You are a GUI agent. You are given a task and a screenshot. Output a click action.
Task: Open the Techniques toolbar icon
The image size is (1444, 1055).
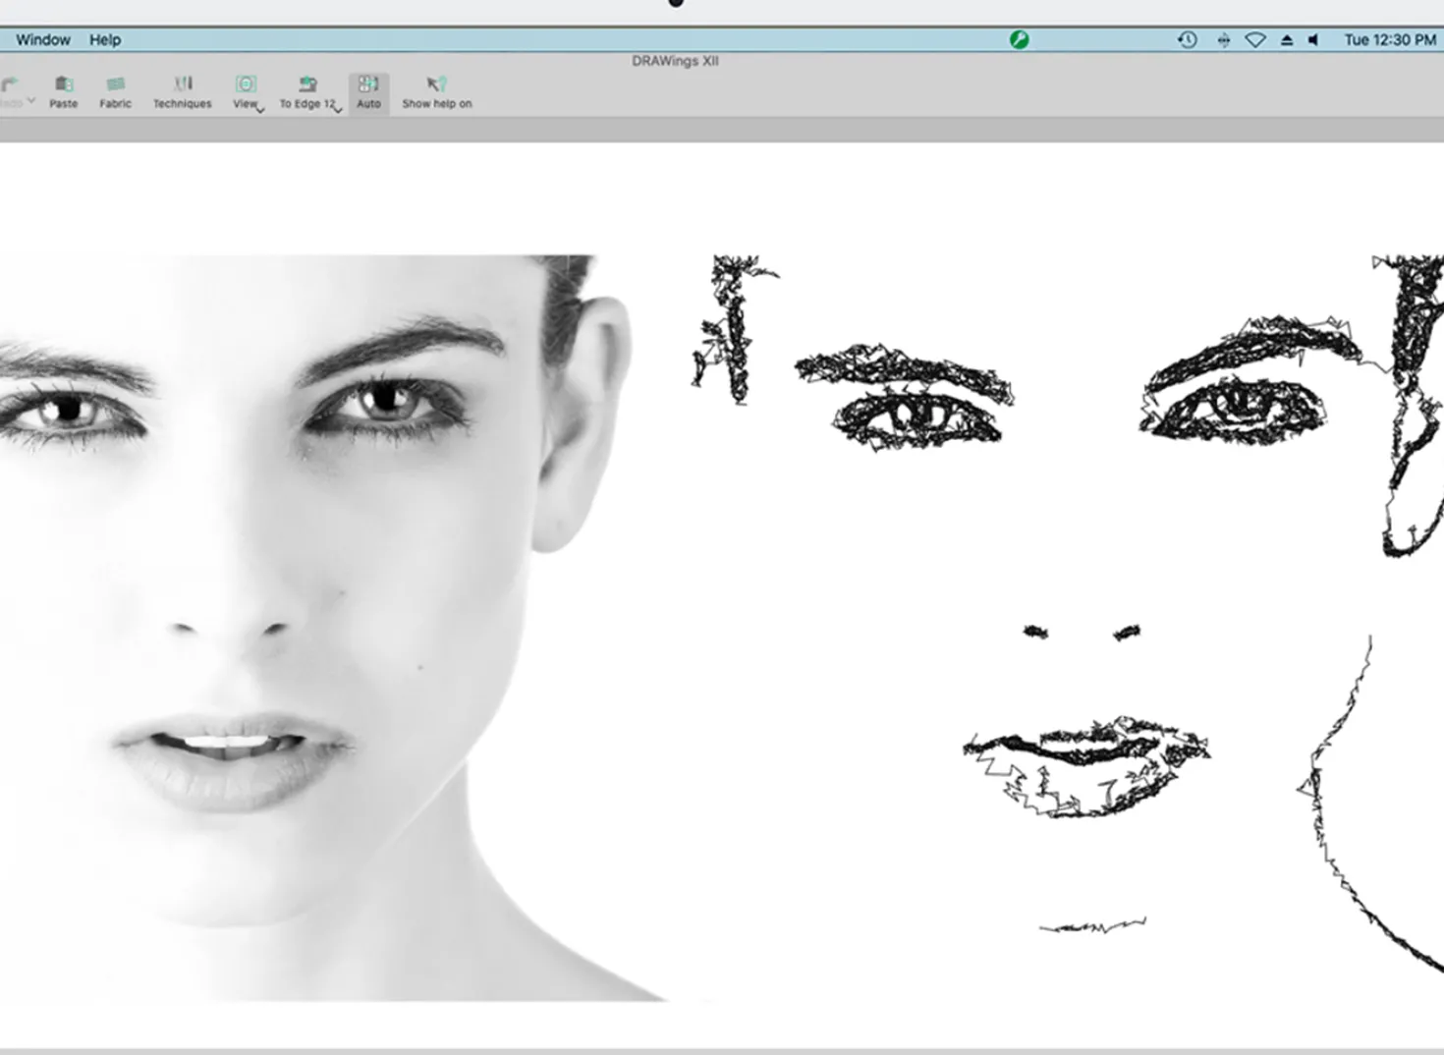tap(183, 83)
